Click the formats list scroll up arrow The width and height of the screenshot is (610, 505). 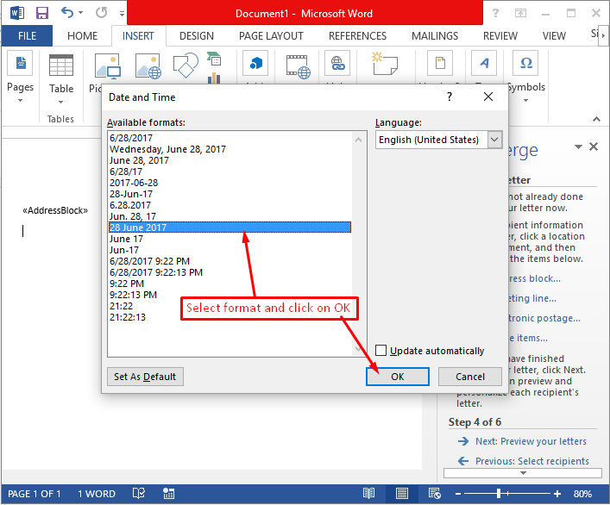point(358,140)
